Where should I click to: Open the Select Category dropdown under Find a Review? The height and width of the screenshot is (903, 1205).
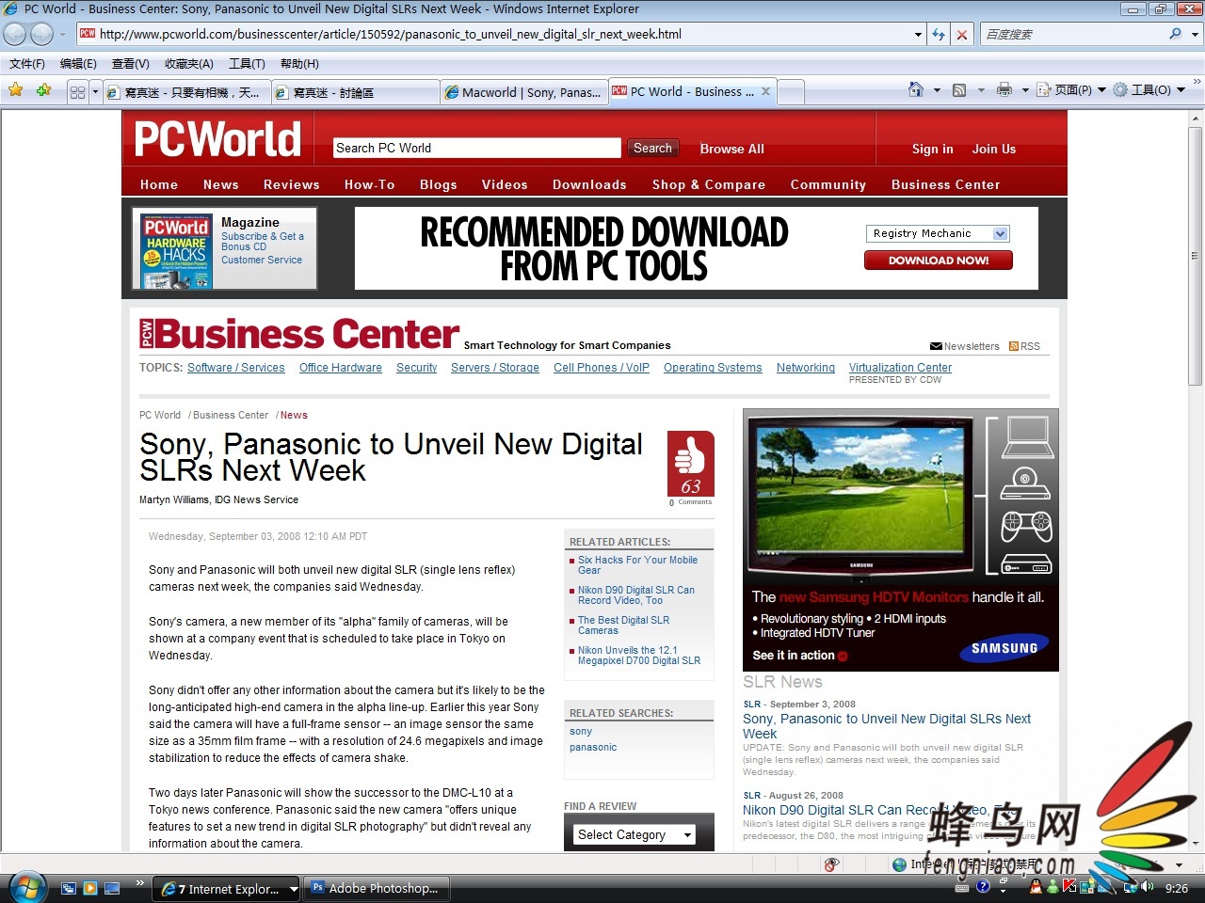(635, 834)
